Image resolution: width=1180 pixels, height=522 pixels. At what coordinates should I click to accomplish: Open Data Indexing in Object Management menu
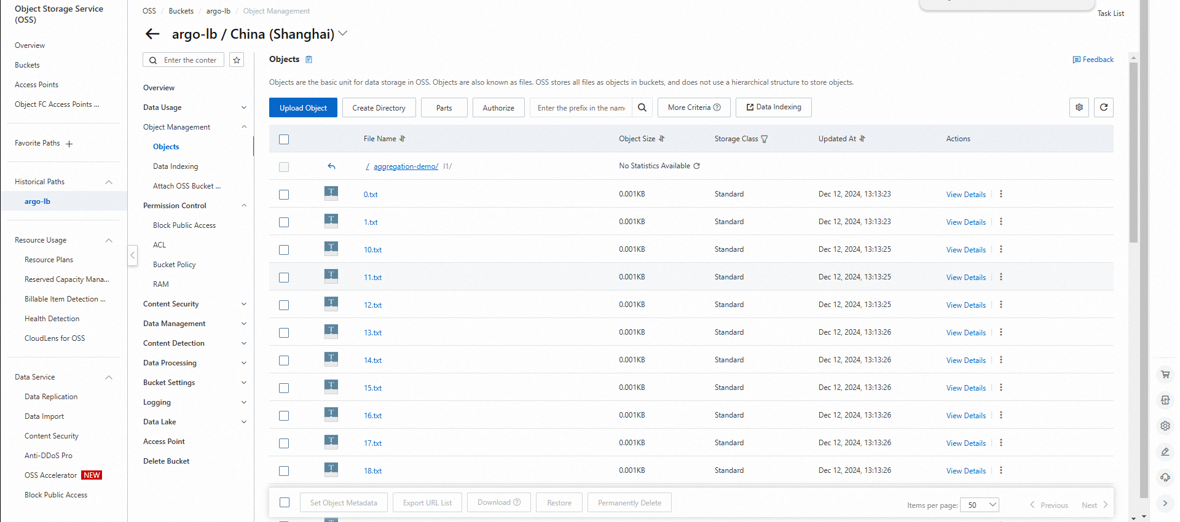(176, 166)
